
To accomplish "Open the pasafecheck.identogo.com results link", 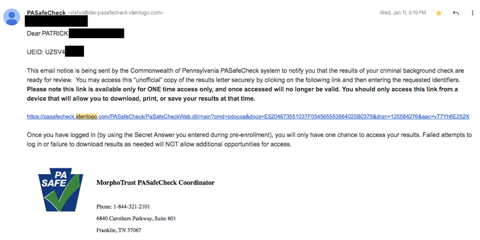I will tap(248, 117).
